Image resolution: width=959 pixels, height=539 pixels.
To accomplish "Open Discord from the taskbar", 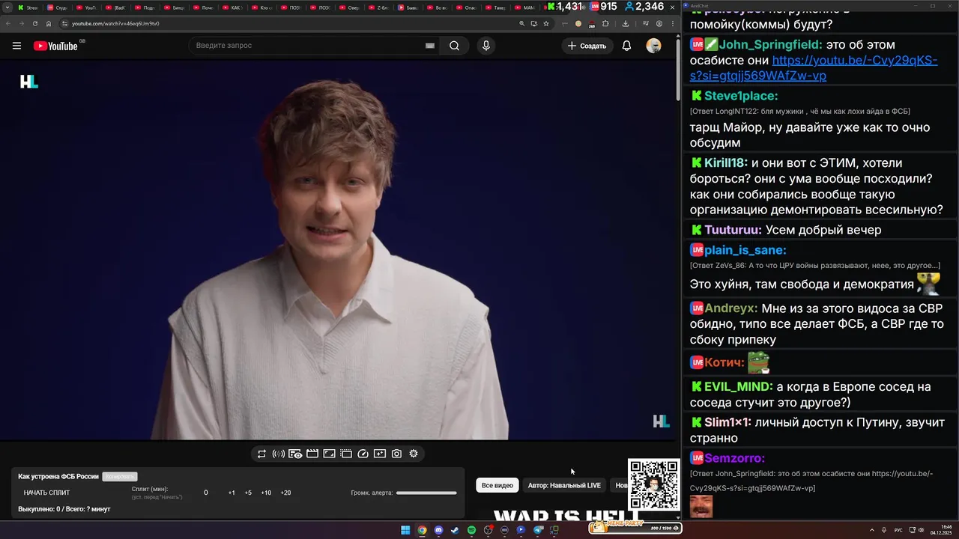I will pyautogui.click(x=438, y=530).
